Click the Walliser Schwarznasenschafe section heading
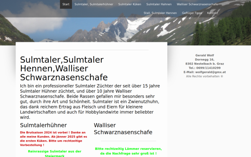Screen dimensions: 251x157 tap(123, 129)
